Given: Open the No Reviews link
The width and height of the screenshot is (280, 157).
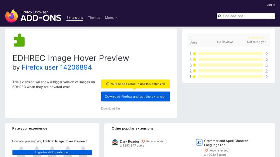Looking at the screenshot, I should (225, 42).
